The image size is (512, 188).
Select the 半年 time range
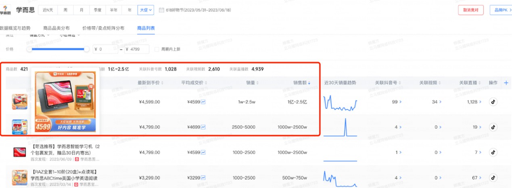click(x=114, y=10)
